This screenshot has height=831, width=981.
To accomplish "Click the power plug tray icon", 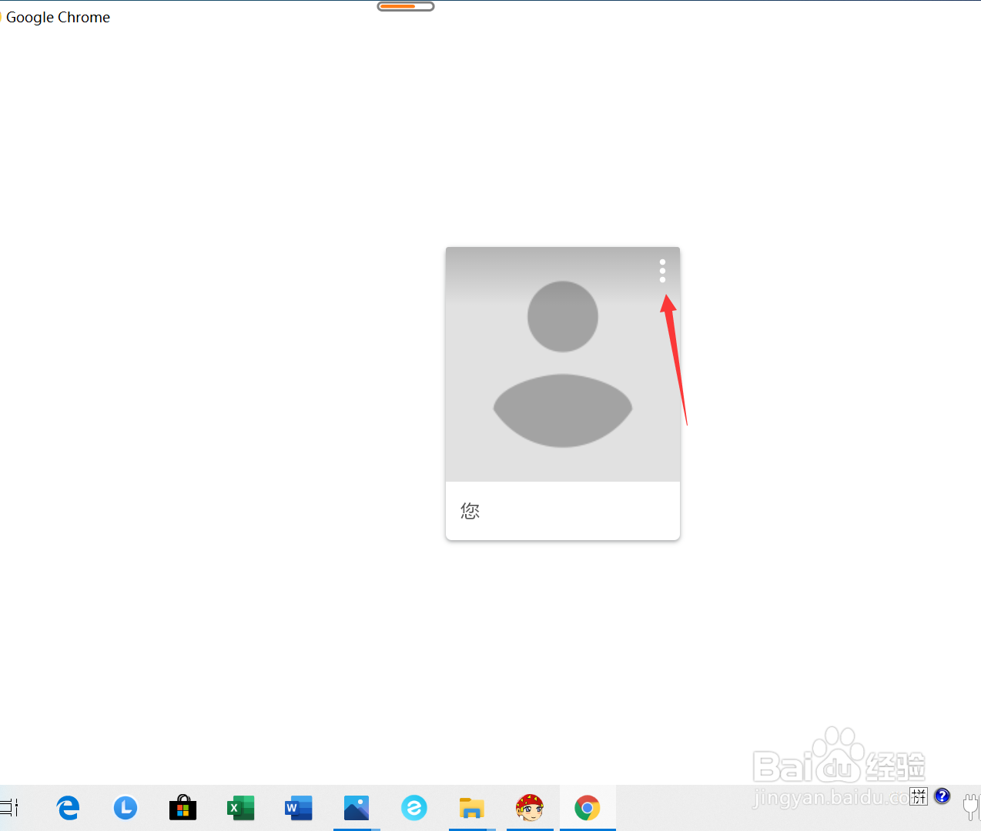I will point(972,806).
